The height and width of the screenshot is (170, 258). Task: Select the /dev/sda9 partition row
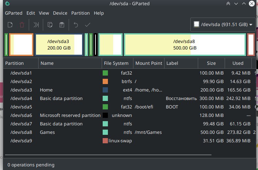click(130, 141)
